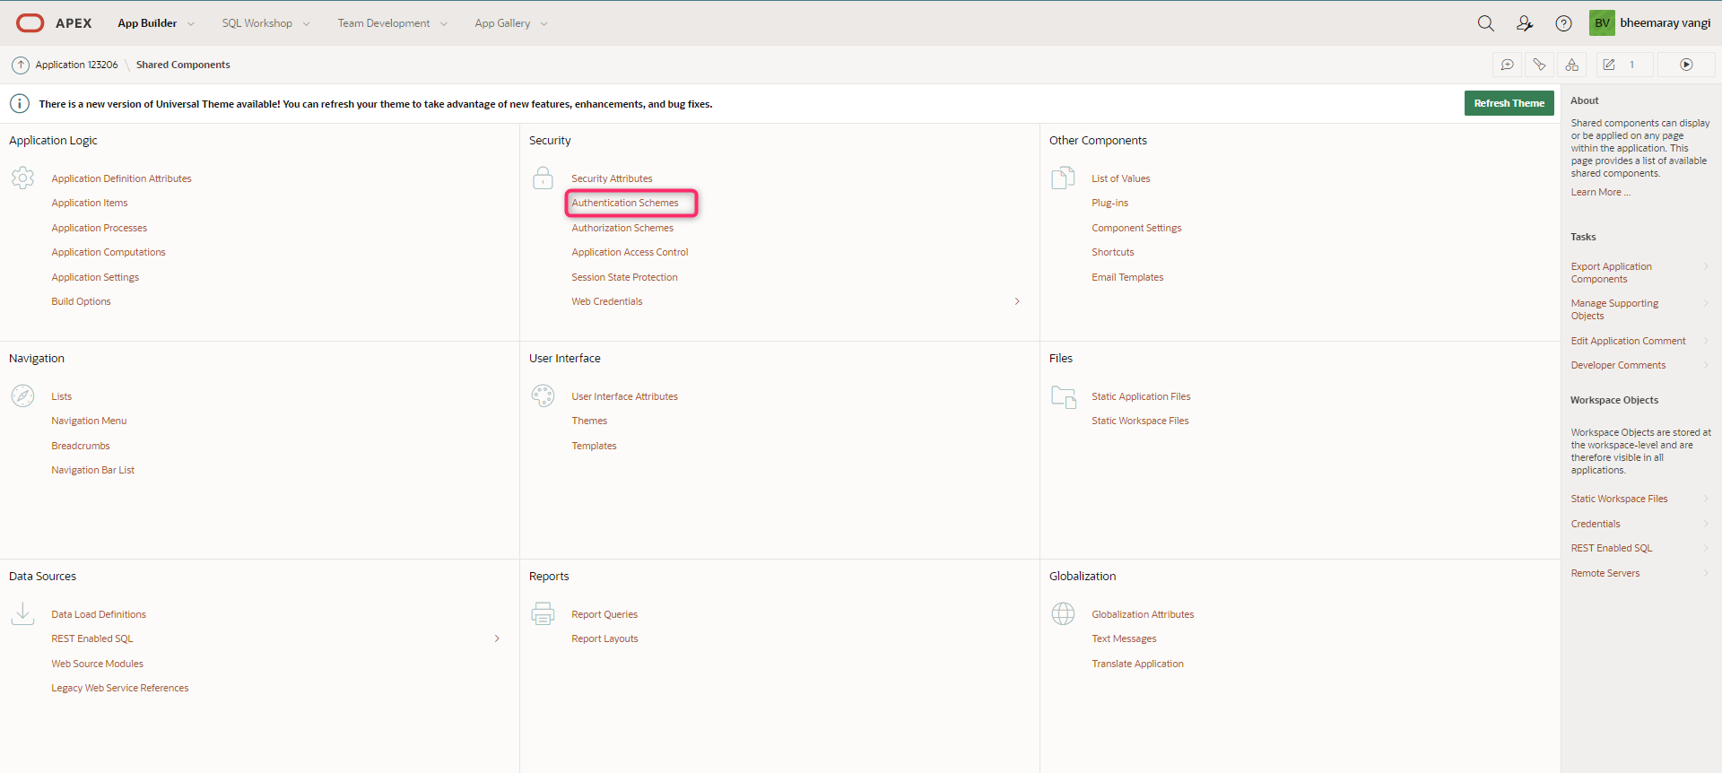Open the SQL Workshop menu

point(257,23)
